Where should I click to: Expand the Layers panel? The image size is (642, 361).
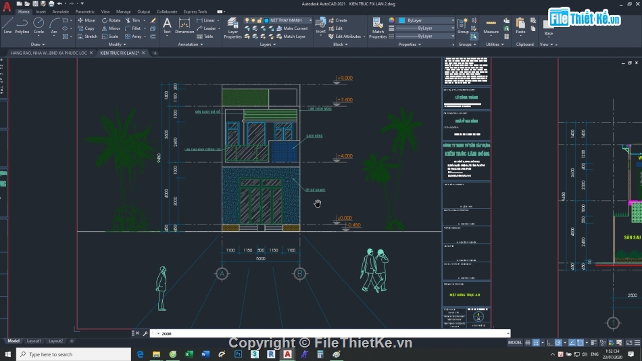pos(268,44)
